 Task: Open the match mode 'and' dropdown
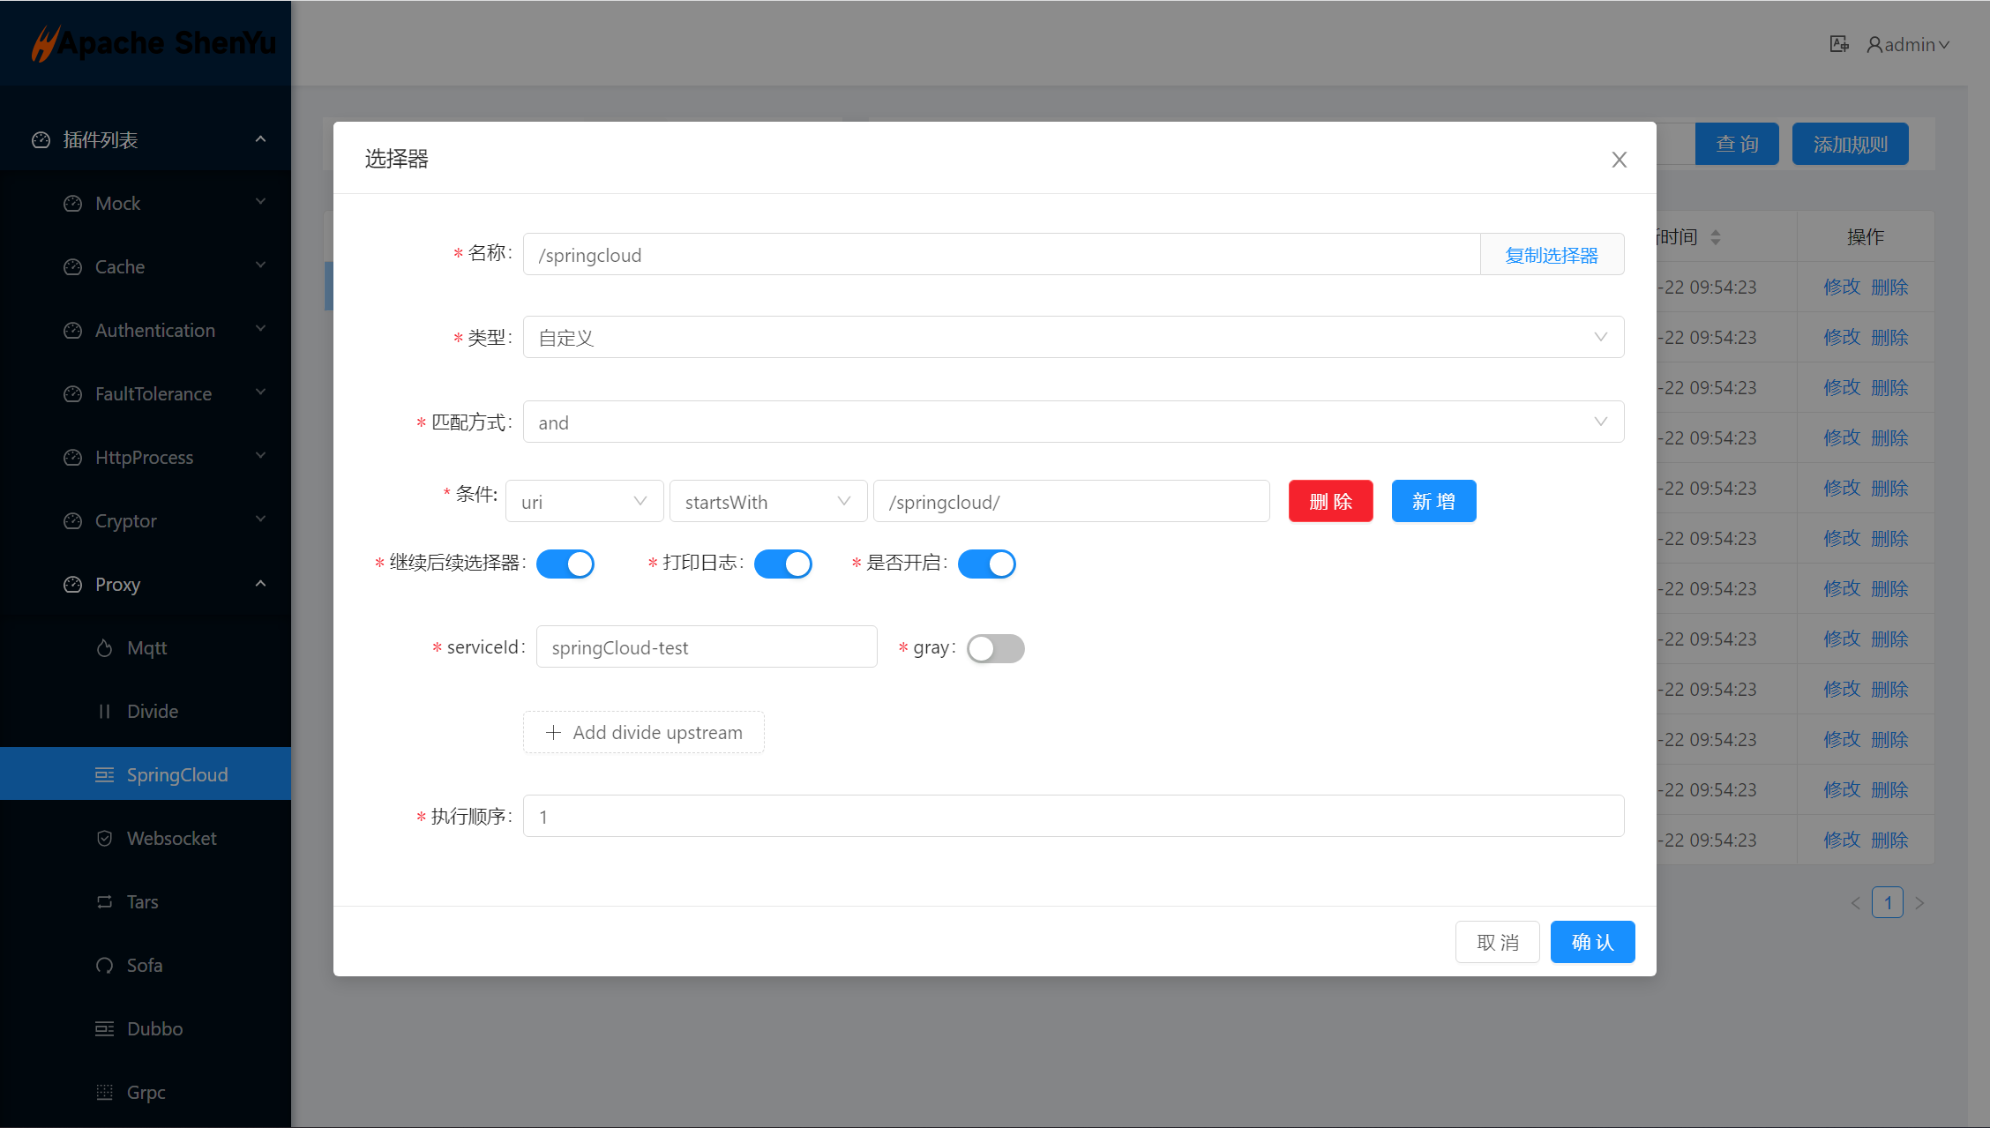(x=1073, y=422)
